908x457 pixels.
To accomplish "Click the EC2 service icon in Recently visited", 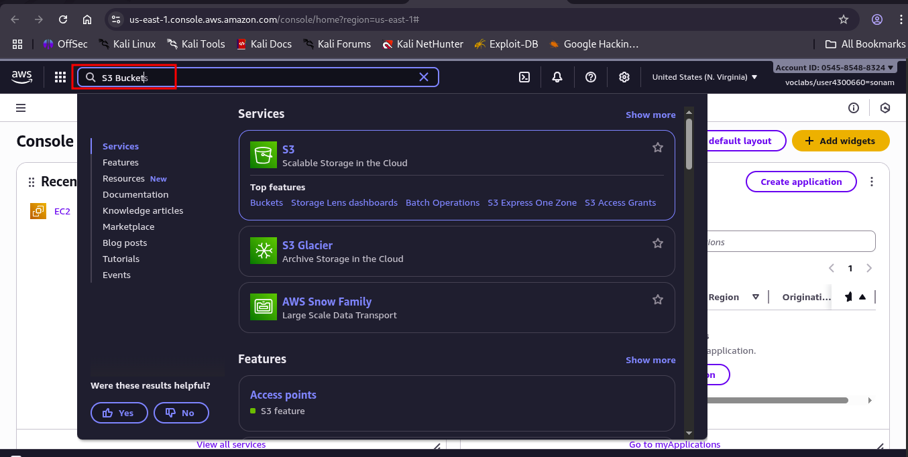I will 38,211.
